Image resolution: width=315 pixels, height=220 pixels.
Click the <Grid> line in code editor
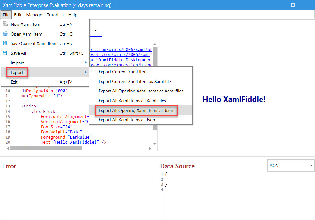click(29, 106)
